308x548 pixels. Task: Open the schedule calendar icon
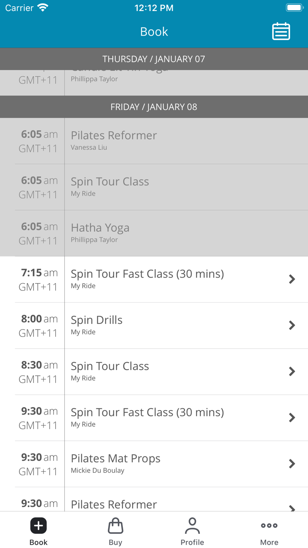pyautogui.click(x=281, y=31)
